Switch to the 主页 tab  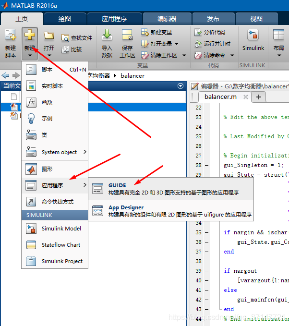(x=22, y=19)
